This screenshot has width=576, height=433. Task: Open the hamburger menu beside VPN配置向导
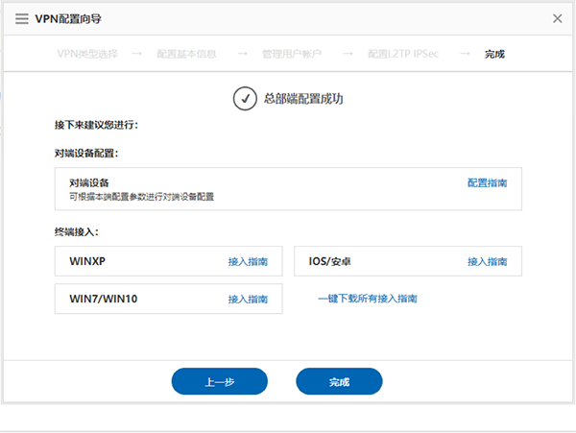(22, 18)
